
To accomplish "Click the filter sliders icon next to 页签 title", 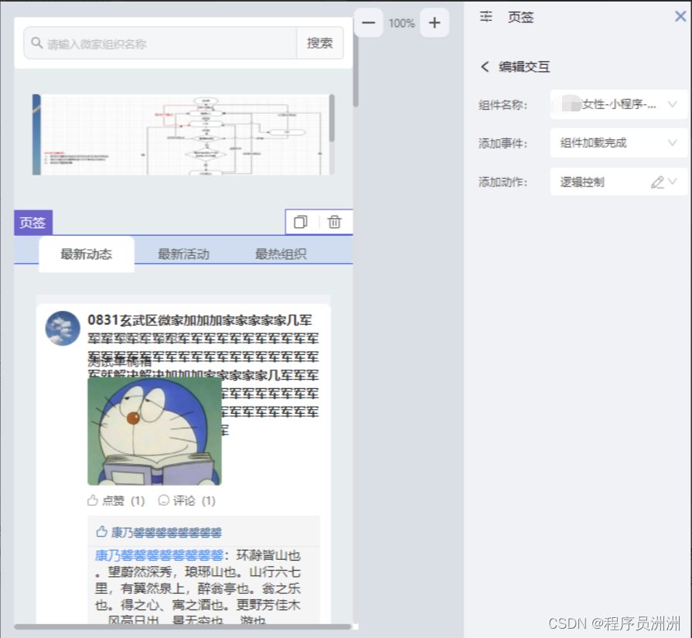I will (x=486, y=17).
